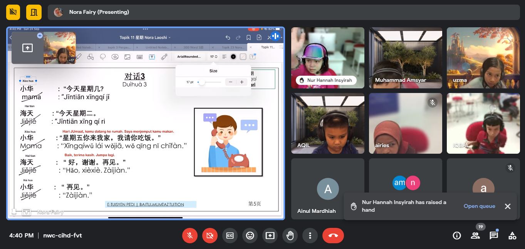
Task: Click the meeting code nwc-cihd-fvt
Action: (62, 236)
